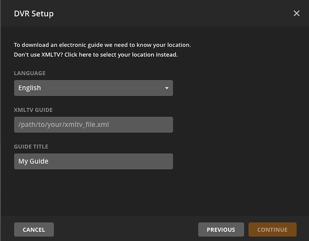Focus the XMLTV Guide path field
This screenshot has width=309, height=241.
[x=93, y=125]
